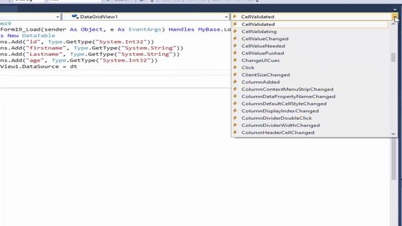Select ColumnDividerWidthChanged event
Image resolution: width=402 pixels, height=226 pixels.
310,126
